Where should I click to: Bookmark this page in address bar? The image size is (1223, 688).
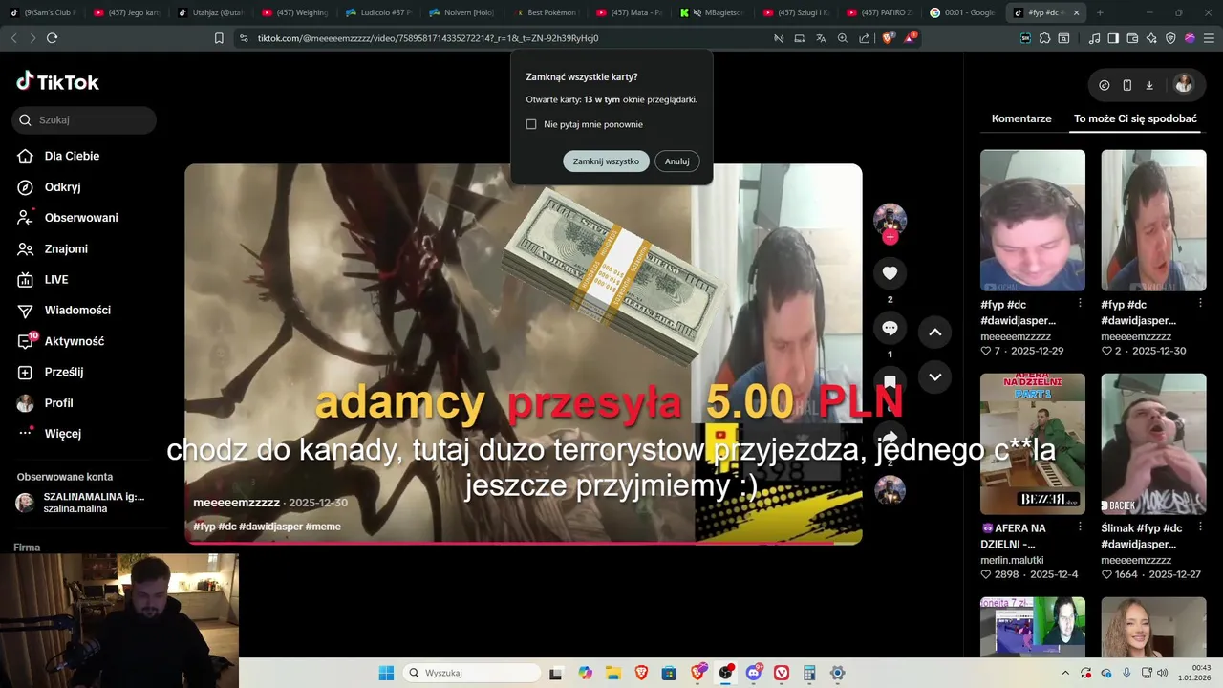point(219,38)
